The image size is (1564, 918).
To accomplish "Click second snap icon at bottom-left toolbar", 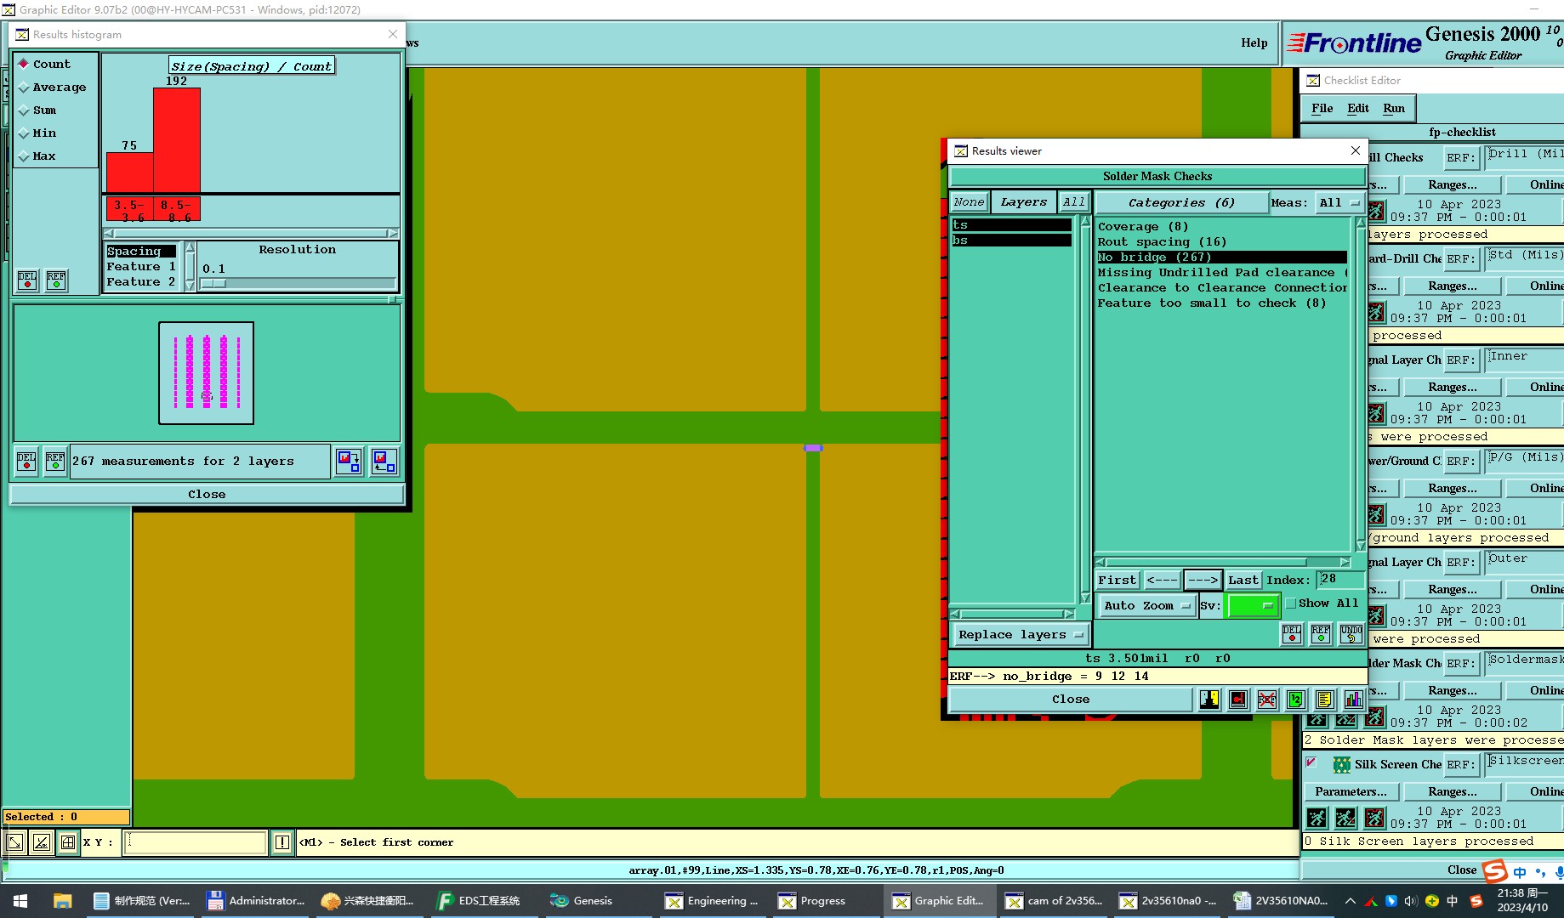I will (x=41, y=842).
